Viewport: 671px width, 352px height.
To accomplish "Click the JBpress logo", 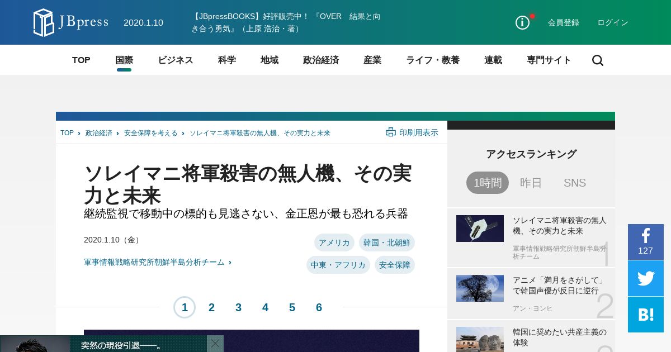I will coord(70,22).
